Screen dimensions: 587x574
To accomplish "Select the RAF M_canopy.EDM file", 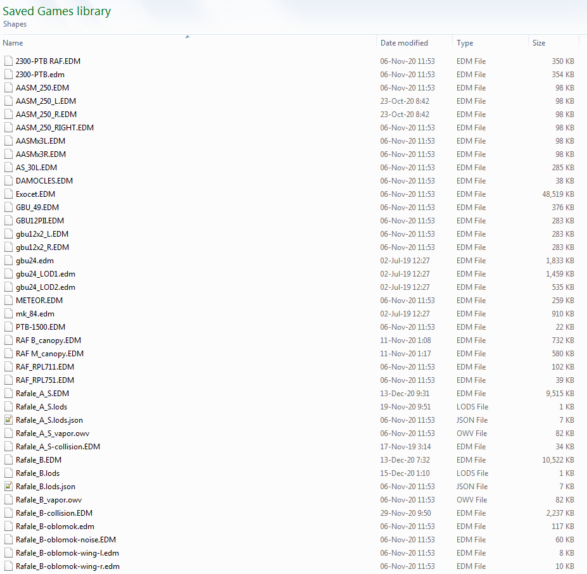I will tap(49, 354).
